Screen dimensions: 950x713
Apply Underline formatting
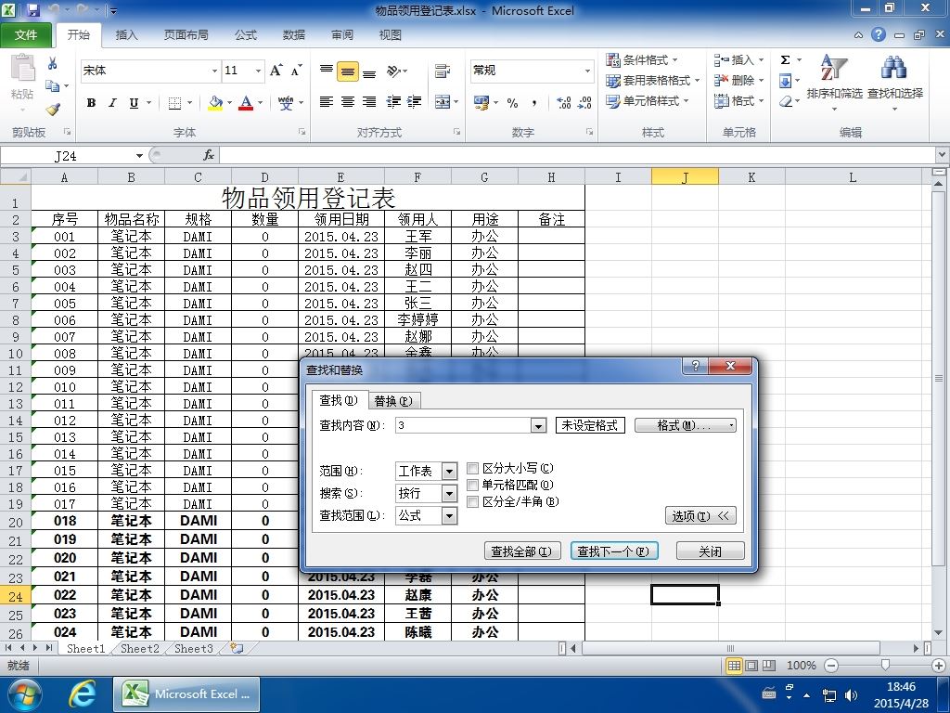(x=134, y=103)
